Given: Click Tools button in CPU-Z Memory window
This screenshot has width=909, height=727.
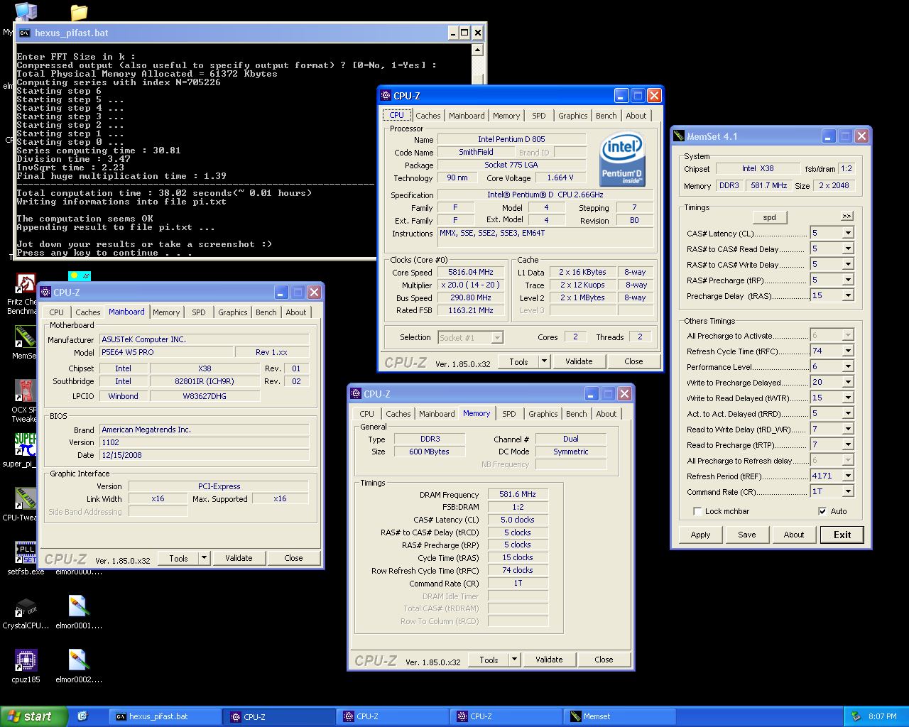Looking at the screenshot, I should pyautogui.click(x=489, y=660).
